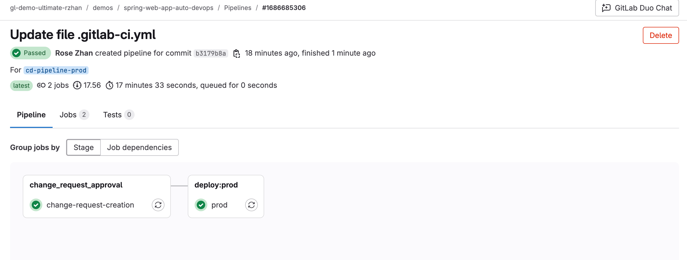Select the Pipeline tab
Screen dimensions: 687x260
[x=31, y=115]
